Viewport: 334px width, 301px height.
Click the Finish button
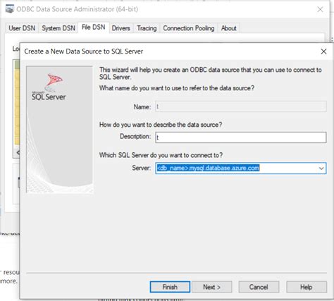[170, 287]
